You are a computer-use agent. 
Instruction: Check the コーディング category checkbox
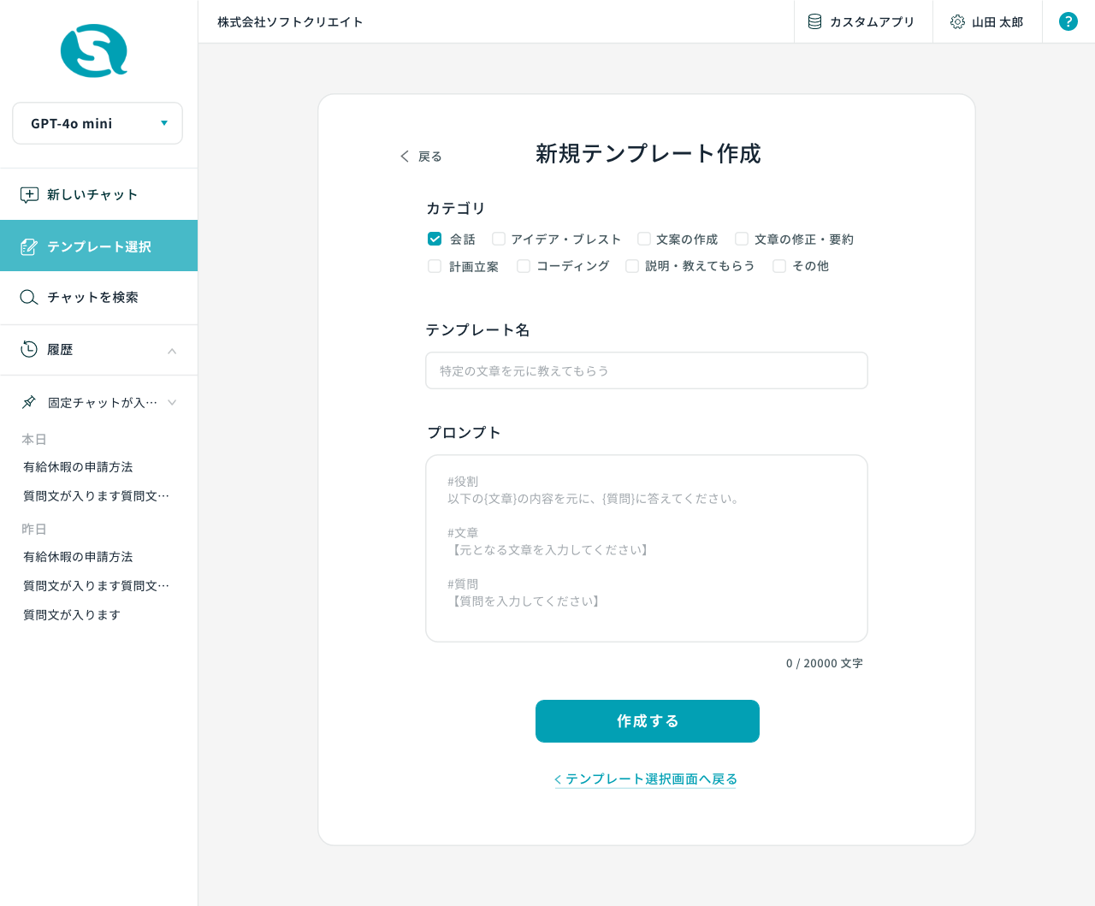pyautogui.click(x=524, y=266)
